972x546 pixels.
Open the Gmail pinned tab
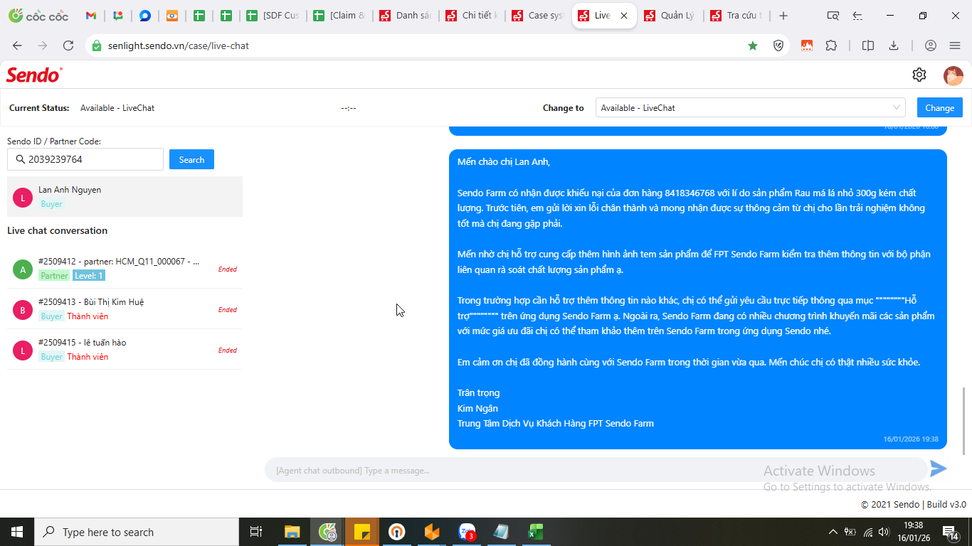click(x=90, y=16)
